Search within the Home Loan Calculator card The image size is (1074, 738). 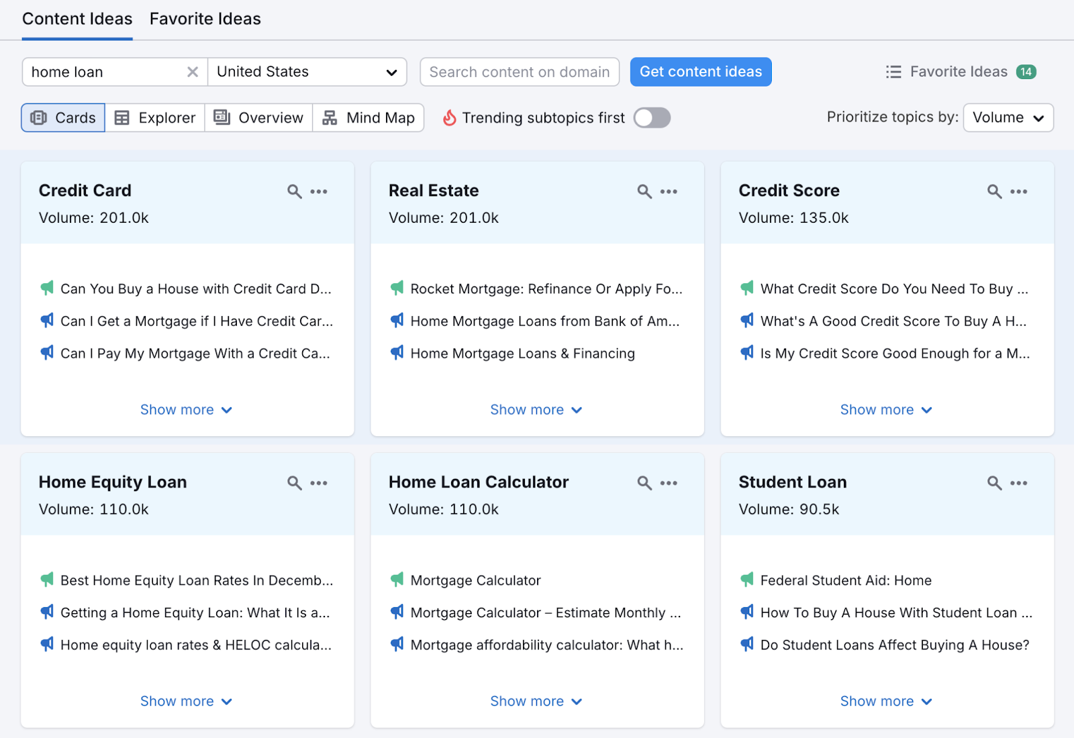(644, 483)
